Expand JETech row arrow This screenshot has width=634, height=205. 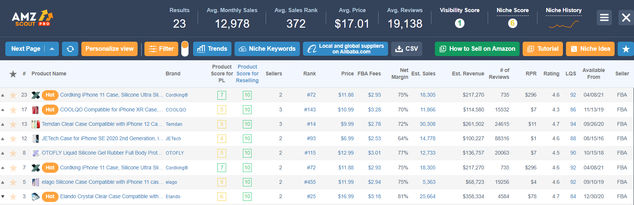coord(3,139)
